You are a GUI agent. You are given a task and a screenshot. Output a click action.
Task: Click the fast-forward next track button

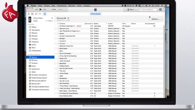coord(45,9)
